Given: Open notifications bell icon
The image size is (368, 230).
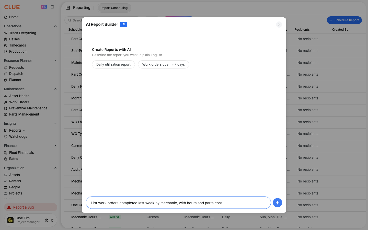Looking at the screenshot, I should pyautogui.click(x=52, y=220).
